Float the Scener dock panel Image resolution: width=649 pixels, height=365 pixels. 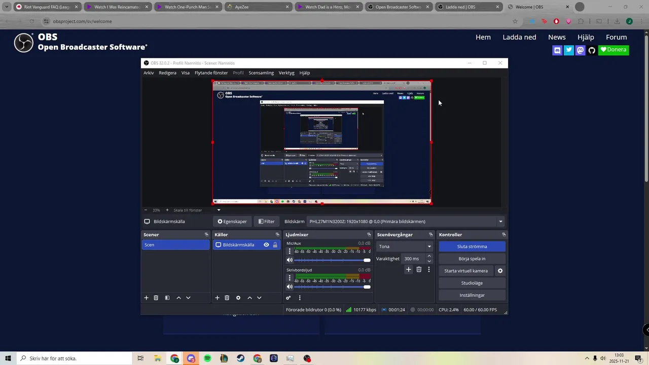(x=206, y=235)
